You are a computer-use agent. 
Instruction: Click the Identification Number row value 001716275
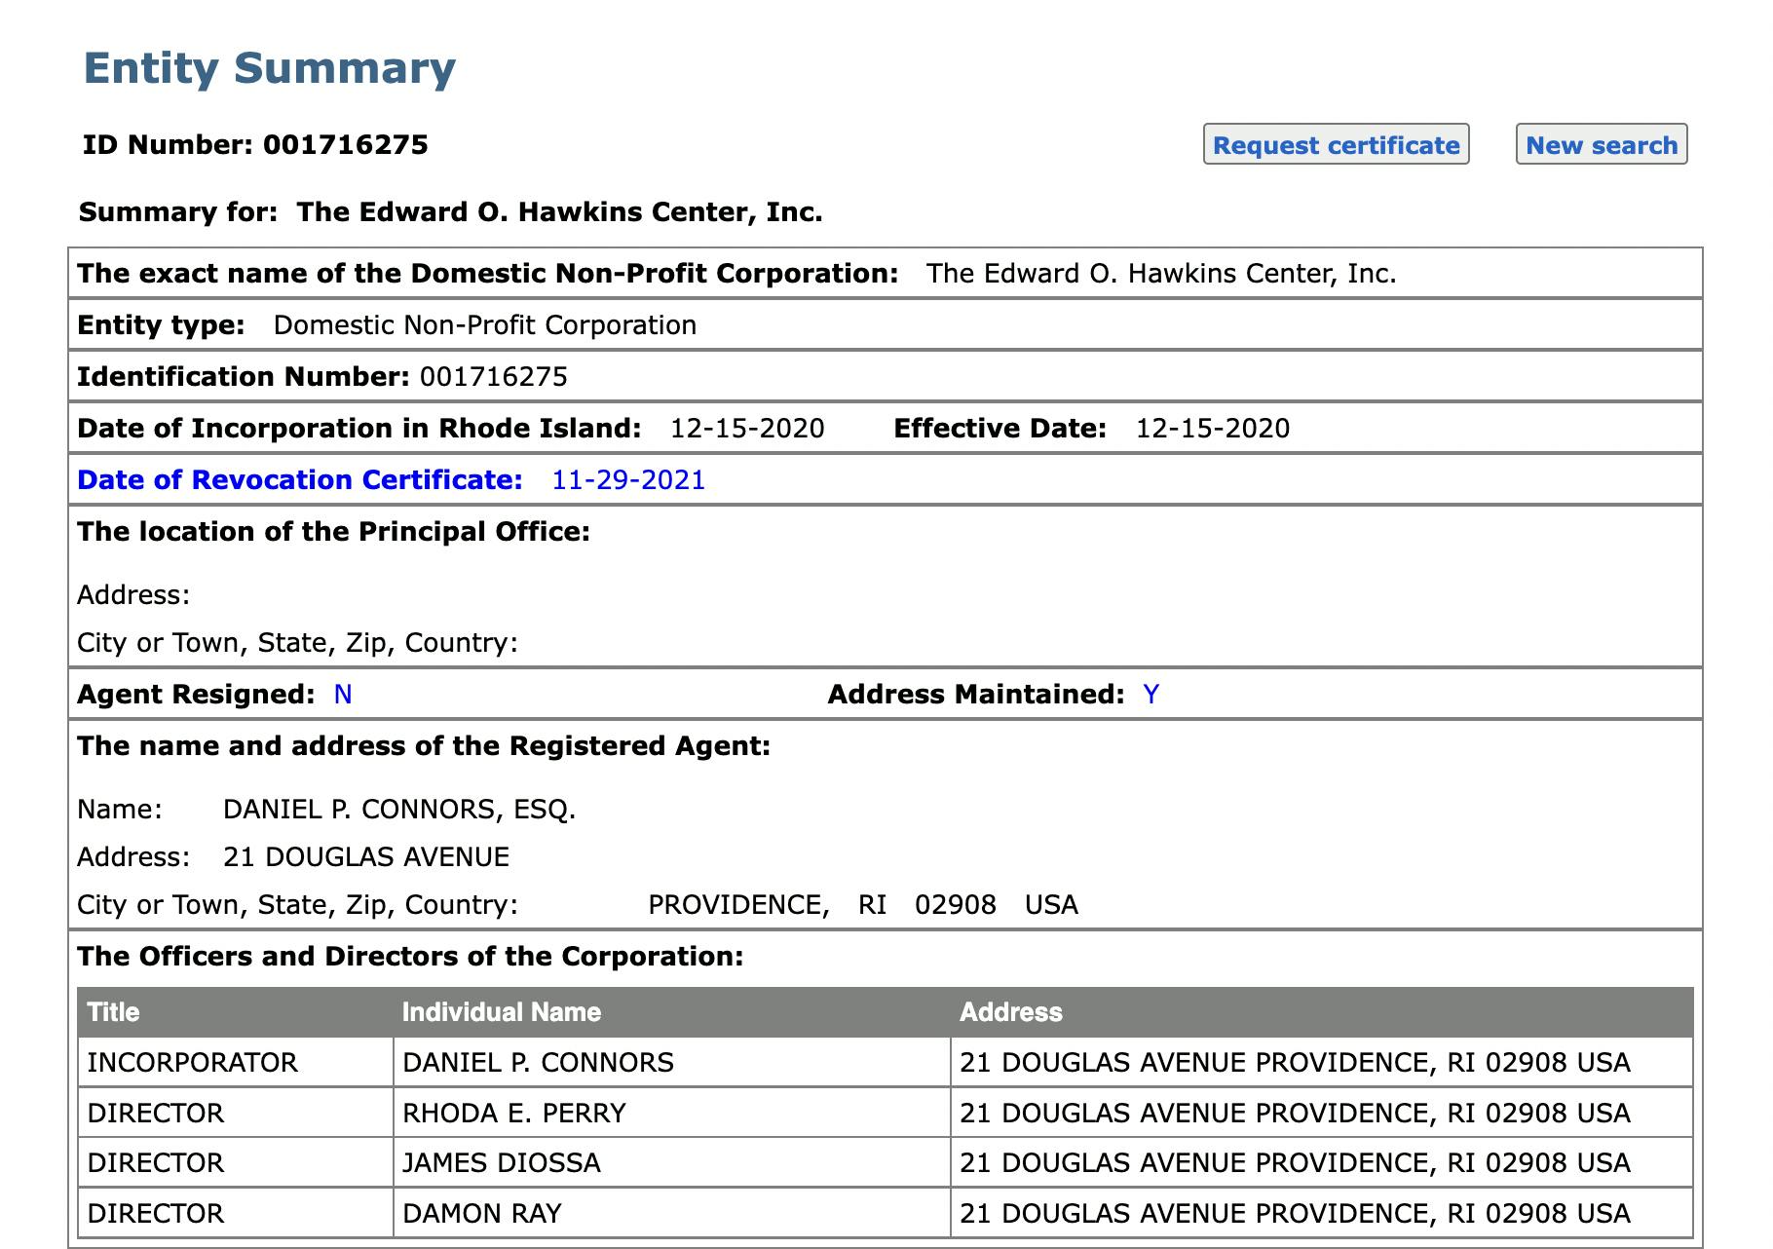point(493,377)
